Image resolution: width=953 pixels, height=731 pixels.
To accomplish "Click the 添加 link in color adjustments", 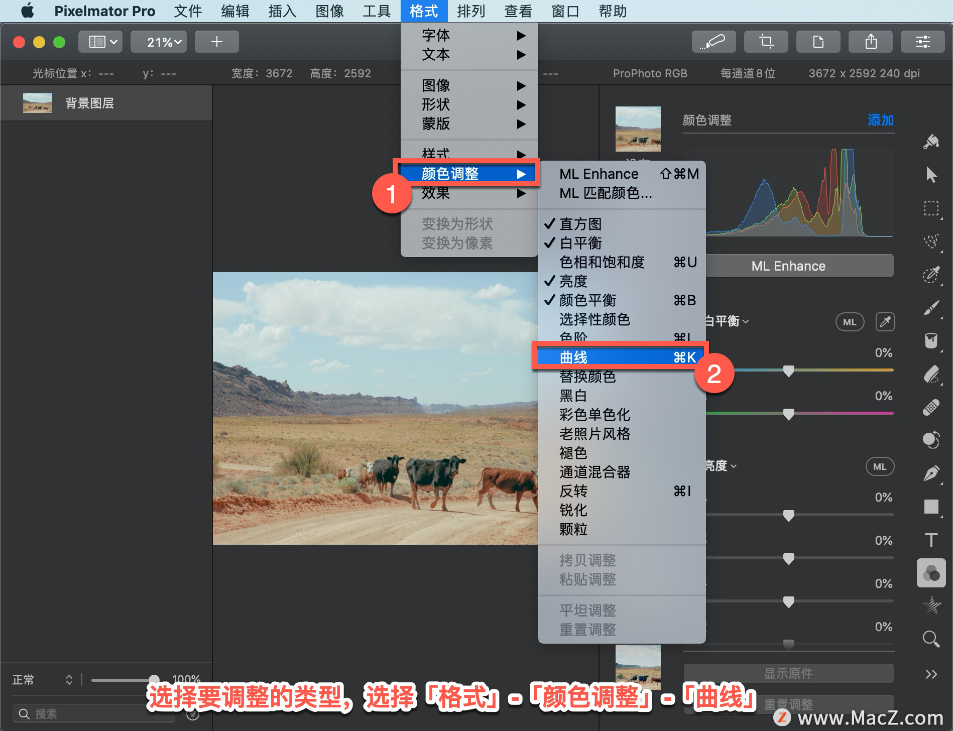I will [x=881, y=120].
